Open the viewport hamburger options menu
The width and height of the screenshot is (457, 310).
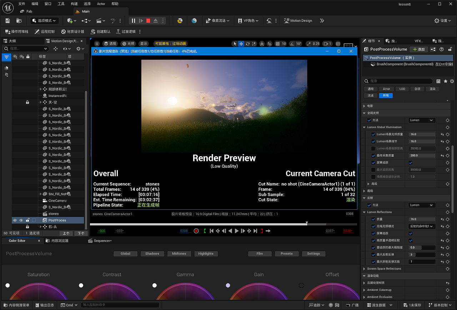97,44
